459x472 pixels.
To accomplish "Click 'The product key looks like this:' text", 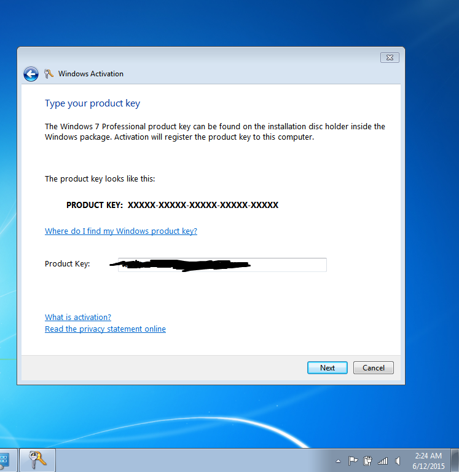I will click(x=100, y=179).
